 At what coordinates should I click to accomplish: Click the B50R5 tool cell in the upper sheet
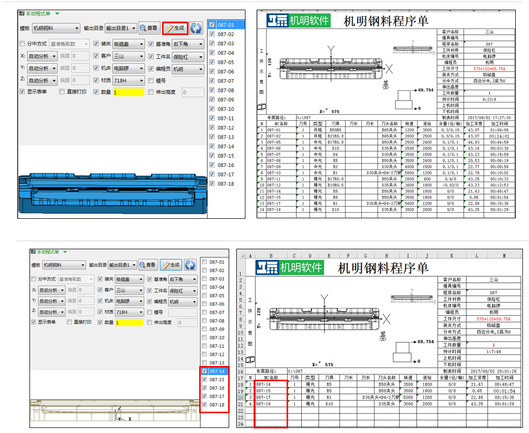335,130
